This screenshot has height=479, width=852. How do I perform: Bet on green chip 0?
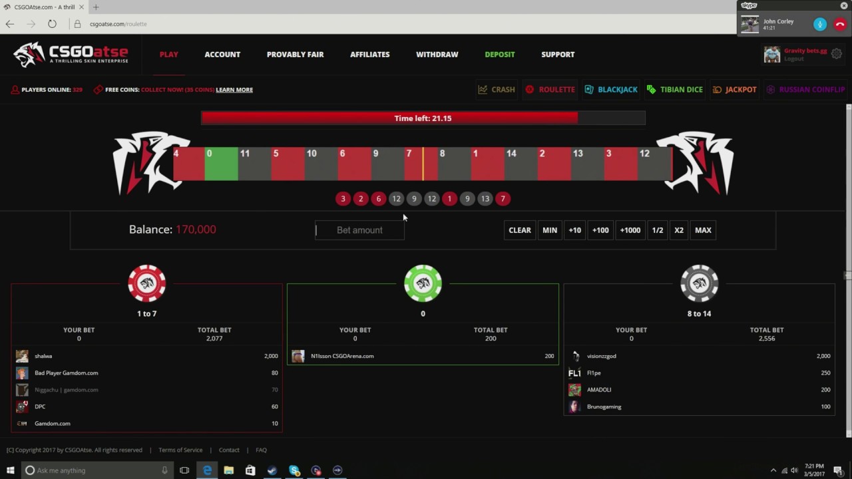(423, 283)
